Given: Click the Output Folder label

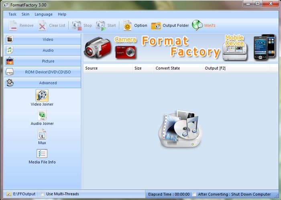Looking at the screenshot, I should click(x=176, y=26).
